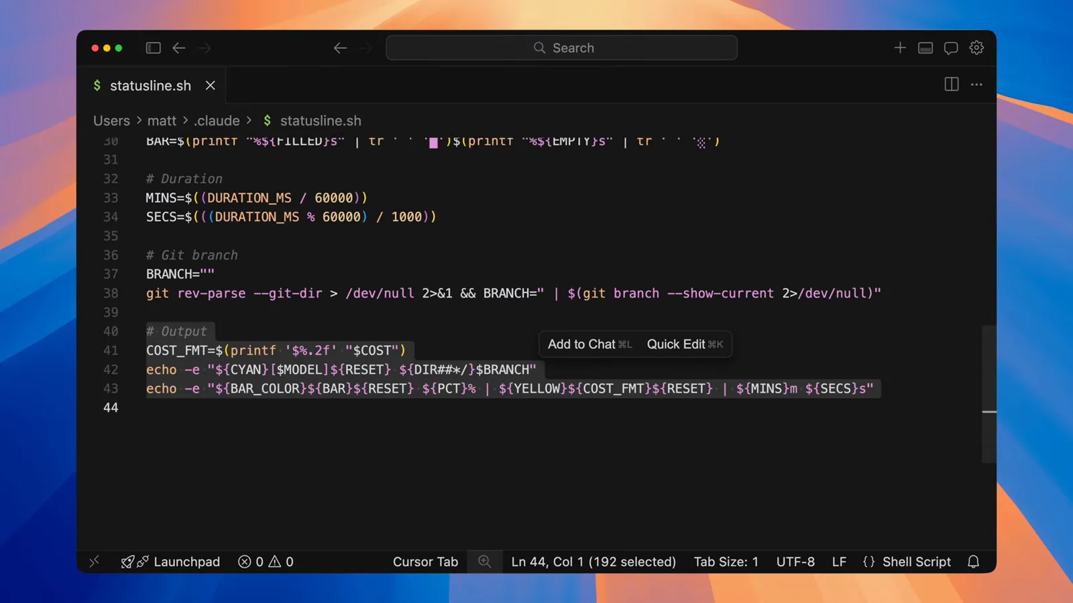Toggle the primary sidebar icon
The image size is (1073, 603).
(x=153, y=48)
